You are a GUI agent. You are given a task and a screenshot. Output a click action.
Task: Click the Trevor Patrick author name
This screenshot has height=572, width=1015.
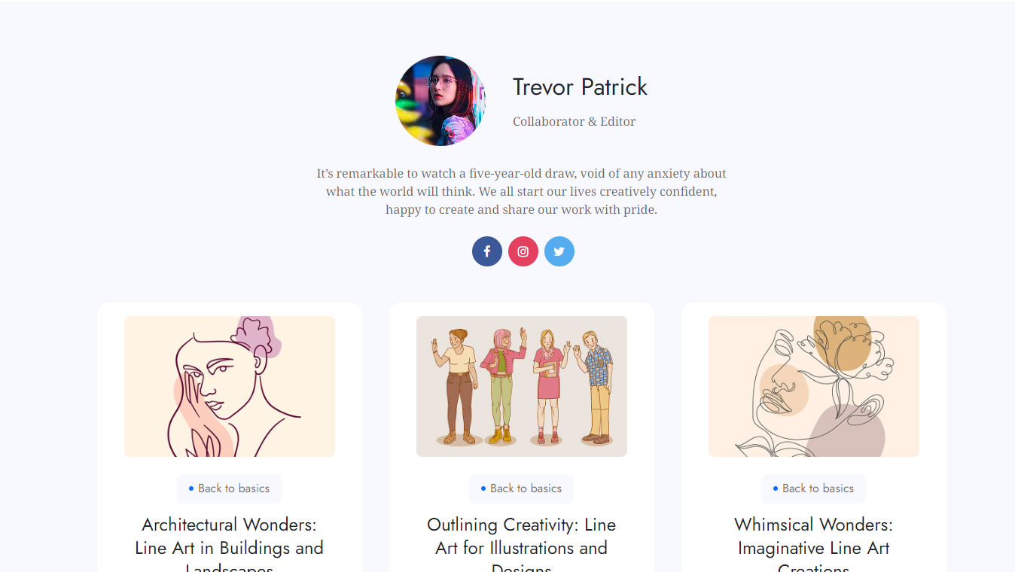580,87
